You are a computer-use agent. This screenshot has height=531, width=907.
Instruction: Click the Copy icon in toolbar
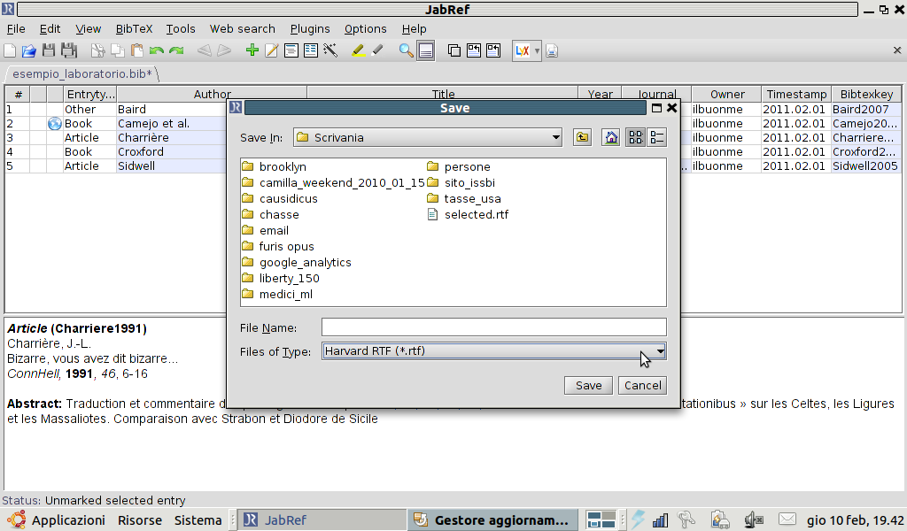point(118,50)
